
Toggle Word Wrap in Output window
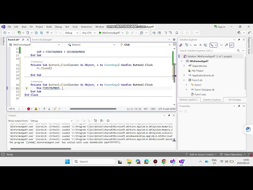pos(102,121)
